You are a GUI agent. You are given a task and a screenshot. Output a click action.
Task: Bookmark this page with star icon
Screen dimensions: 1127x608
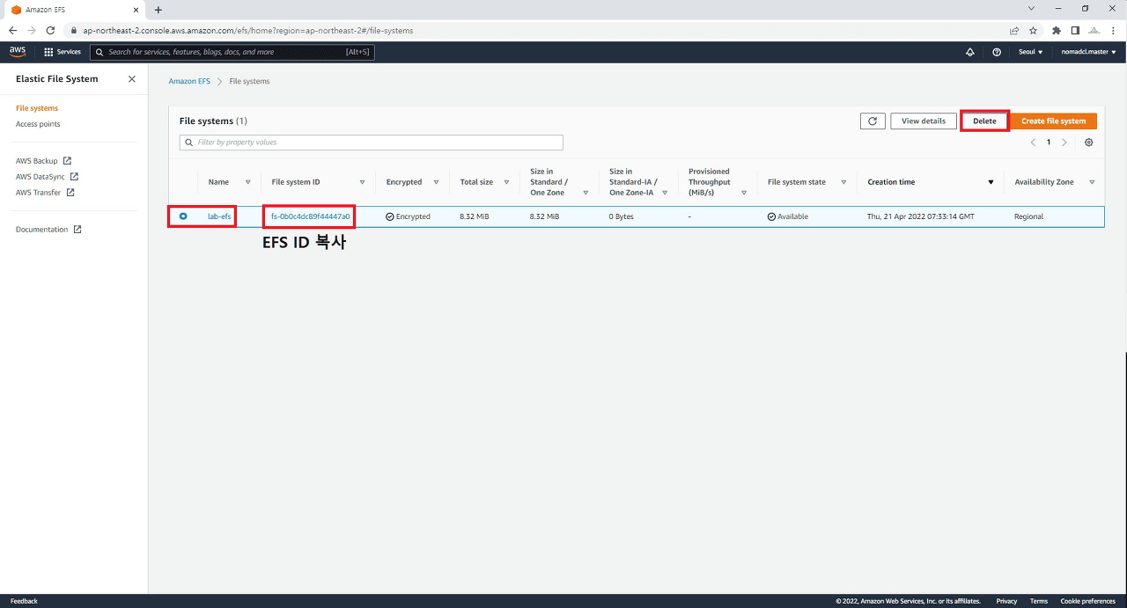pyautogui.click(x=1033, y=30)
